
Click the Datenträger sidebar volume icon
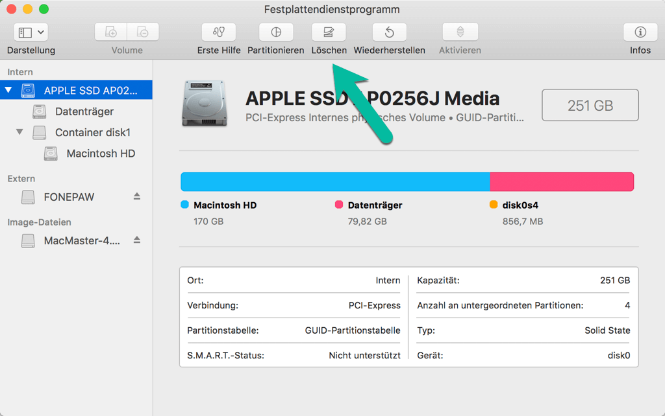40,111
